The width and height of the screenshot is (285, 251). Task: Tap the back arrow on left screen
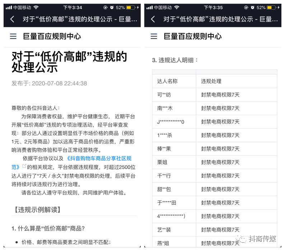pos(13,19)
